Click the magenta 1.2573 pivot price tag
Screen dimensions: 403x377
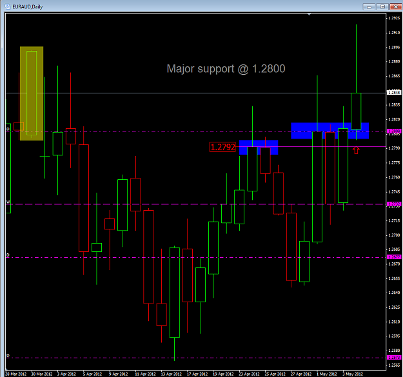click(x=394, y=358)
